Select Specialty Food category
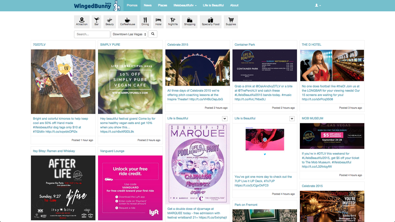Image resolution: width=395 pixels, height=222 pixels. coord(211,22)
